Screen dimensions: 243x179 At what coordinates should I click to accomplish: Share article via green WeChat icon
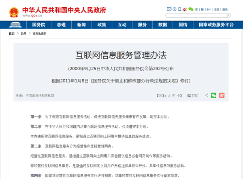(213, 95)
